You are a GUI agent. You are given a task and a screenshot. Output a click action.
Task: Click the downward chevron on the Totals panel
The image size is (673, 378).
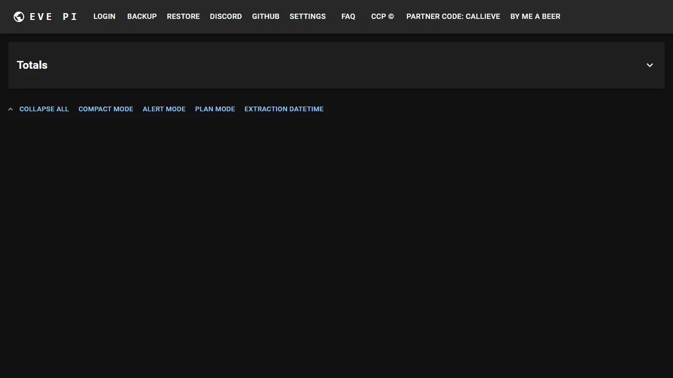tap(650, 65)
